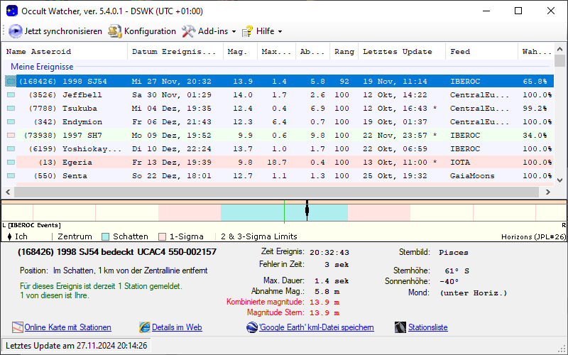568x355 pixels.
Task: Click the 1-Sigma legend color swatch
Action: coord(163,236)
